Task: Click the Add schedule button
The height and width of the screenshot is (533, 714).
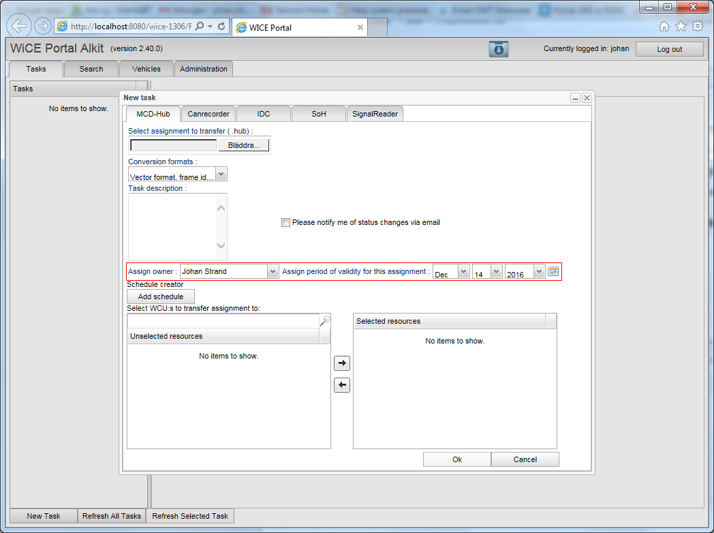Action: [161, 296]
